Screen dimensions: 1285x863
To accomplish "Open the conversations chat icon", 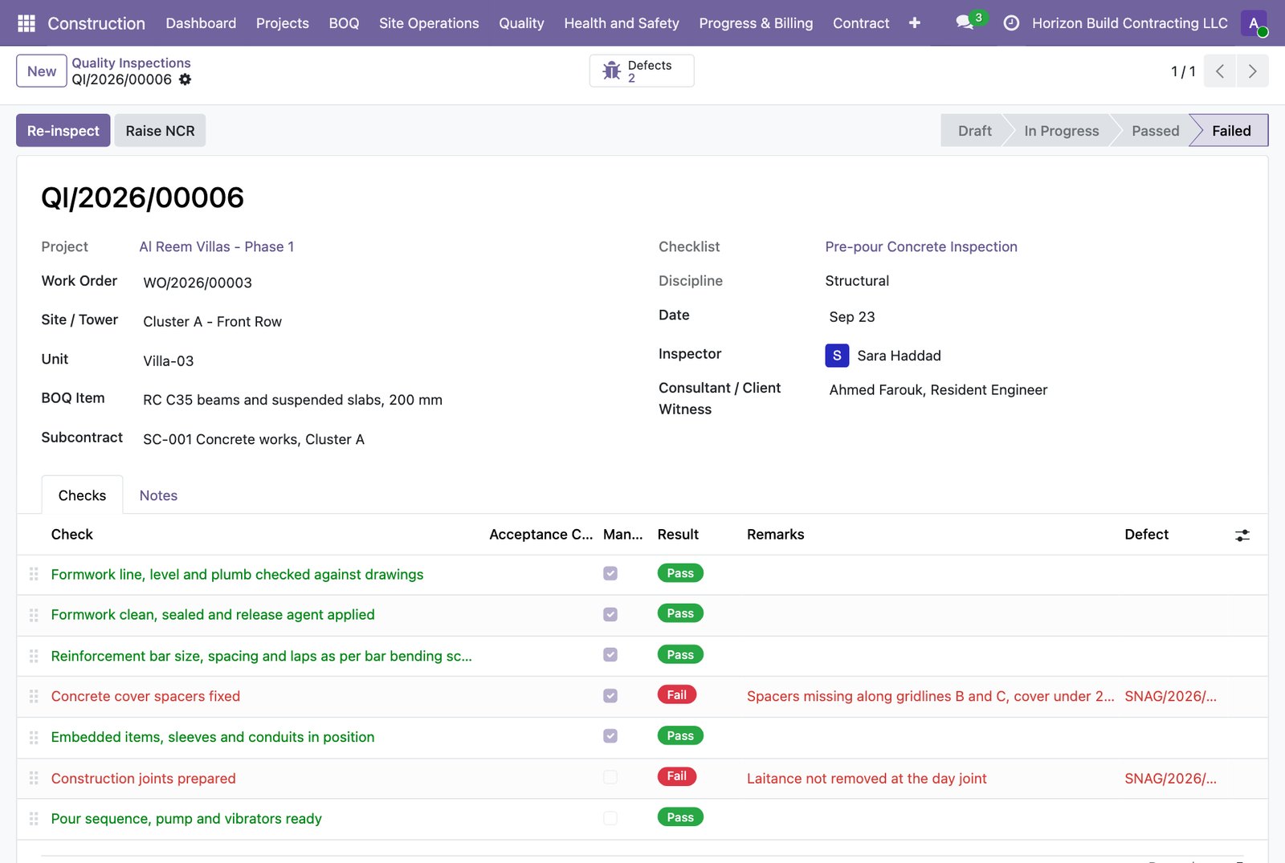I will [x=965, y=22].
